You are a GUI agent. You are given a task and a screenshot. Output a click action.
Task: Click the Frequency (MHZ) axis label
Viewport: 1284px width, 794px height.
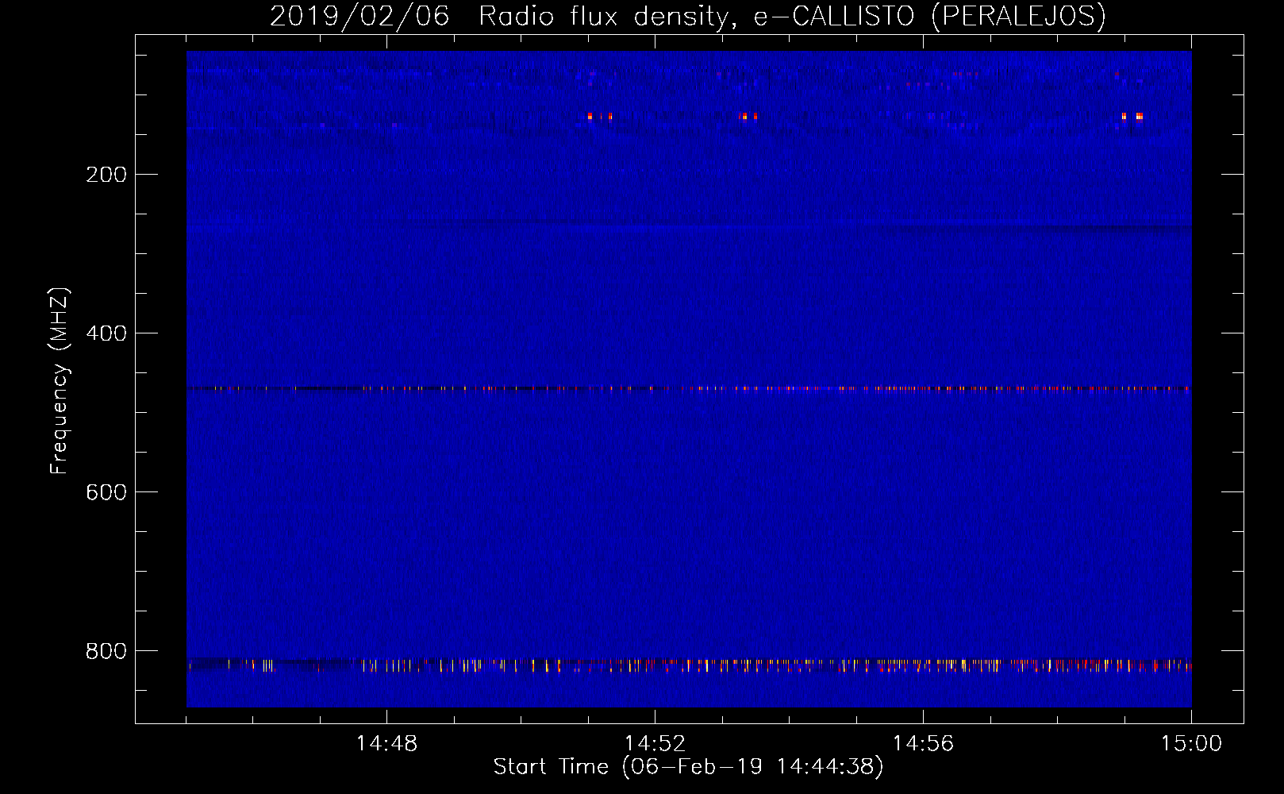pyautogui.click(x=60, y=381)
